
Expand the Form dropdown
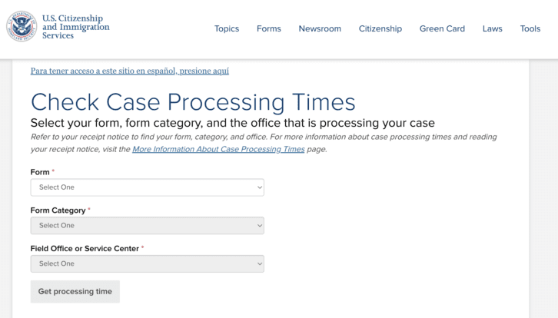pos(148,187)
